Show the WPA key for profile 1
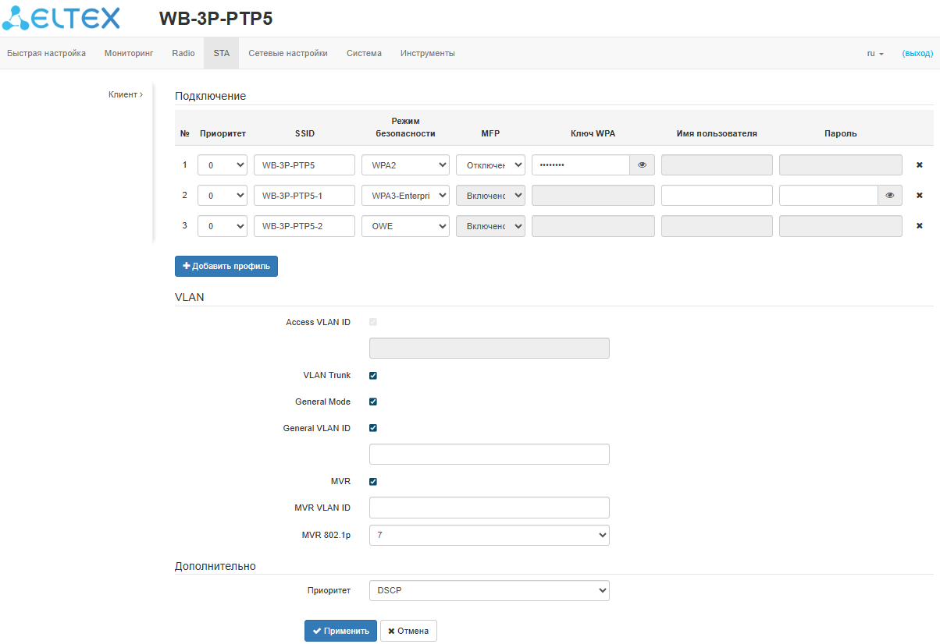 point(642,165)
